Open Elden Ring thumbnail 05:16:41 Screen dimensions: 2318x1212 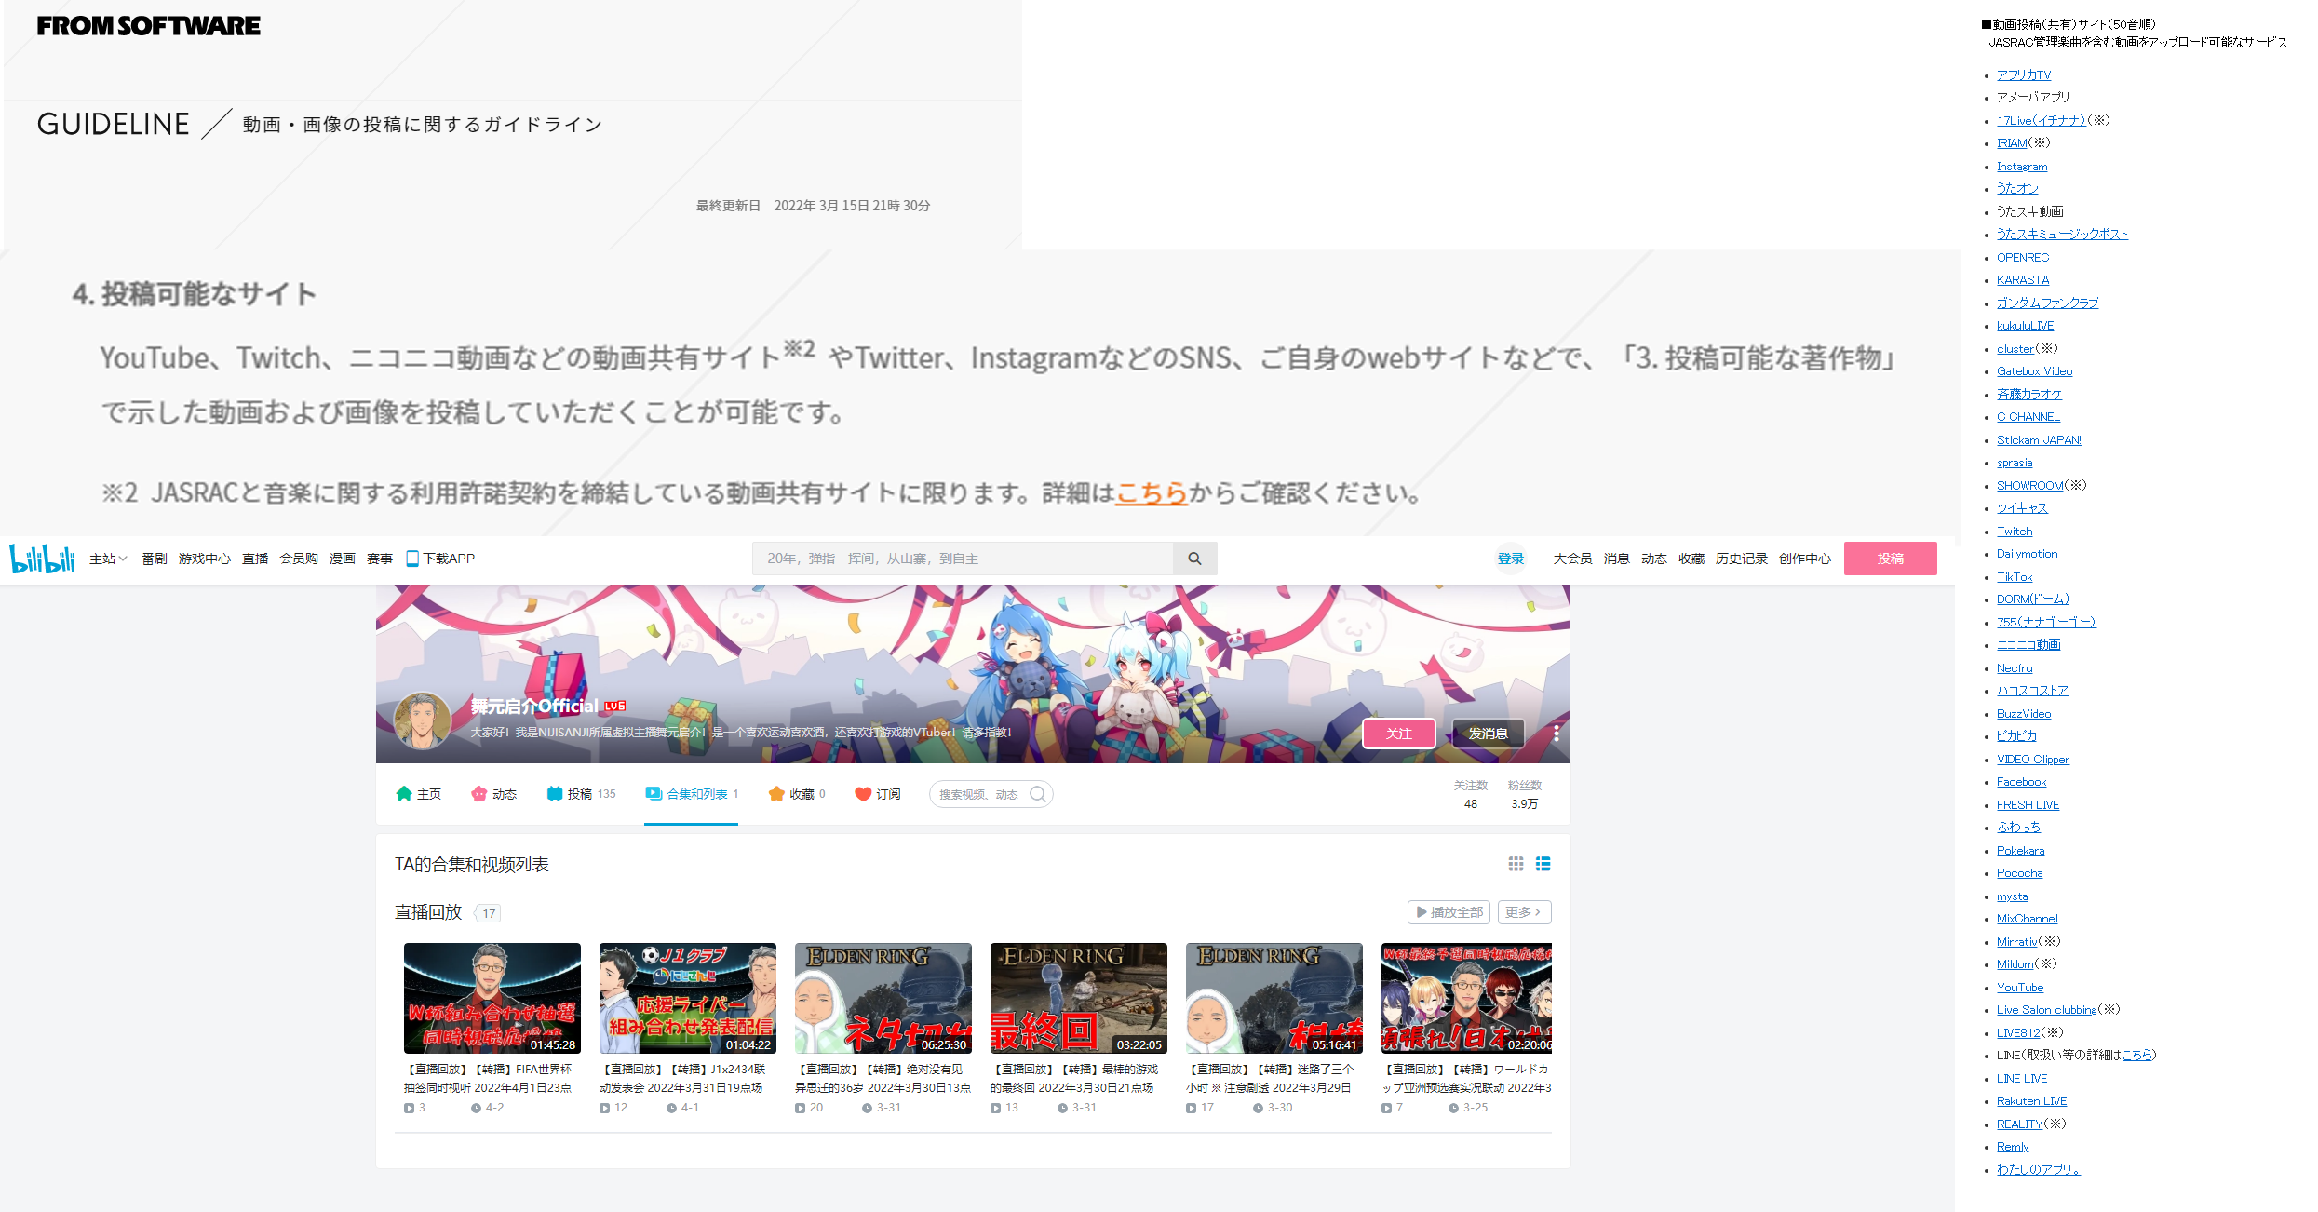point(1274,998)
